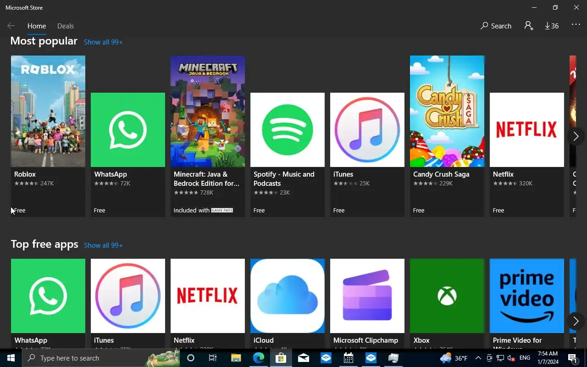
Task: Focus the taskbar Type here to search box
Action: 101,358
